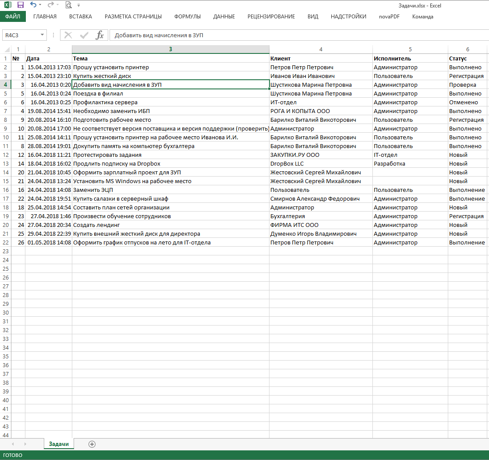Image resolution: width=489 pixels, height=460 pixels.
Task: Click the client cell 'Иванов Иван Иванович'
Action: 321,76
